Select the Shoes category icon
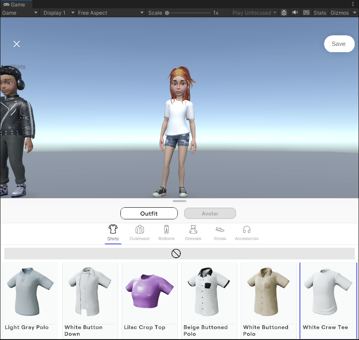Screen dimensions: 359x340 point(220,230)
